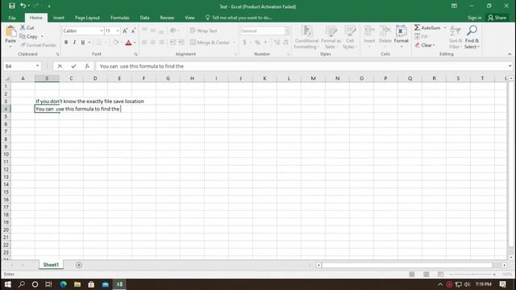Select the Sheet1 tab

[51, 265]
